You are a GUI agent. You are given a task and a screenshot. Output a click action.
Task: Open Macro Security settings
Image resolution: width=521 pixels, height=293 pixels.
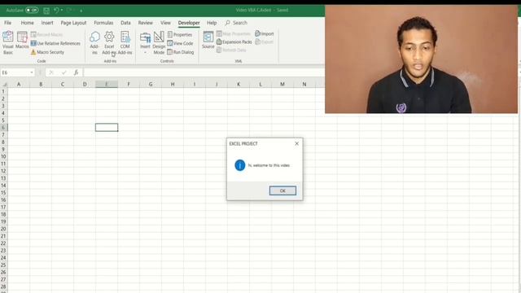[x=47, y=52]
